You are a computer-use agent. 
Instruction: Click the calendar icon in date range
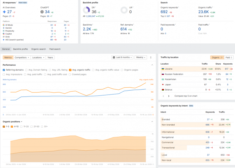[114, 57]
